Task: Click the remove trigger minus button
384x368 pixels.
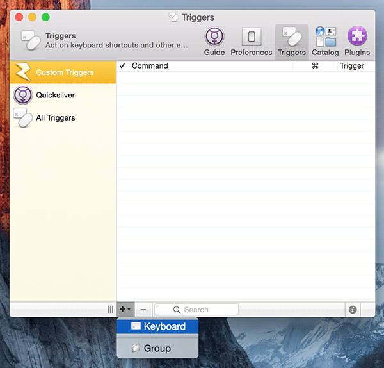Action: pyautogui.click(x=143, y=310)
